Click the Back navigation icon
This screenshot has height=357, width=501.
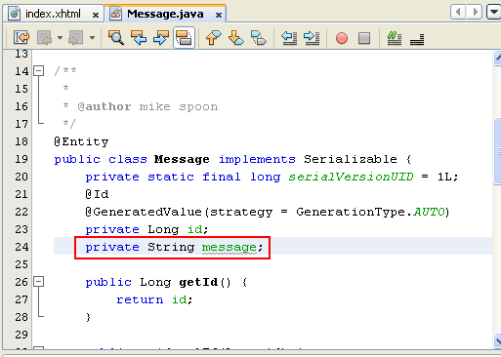(x=44, y=38)
